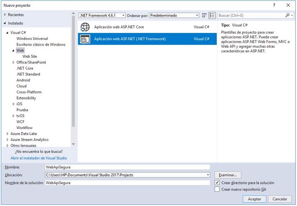Select the Extensibility category
Image resolution: width=297 pixels, height=206 pixels.
(26, 98)
